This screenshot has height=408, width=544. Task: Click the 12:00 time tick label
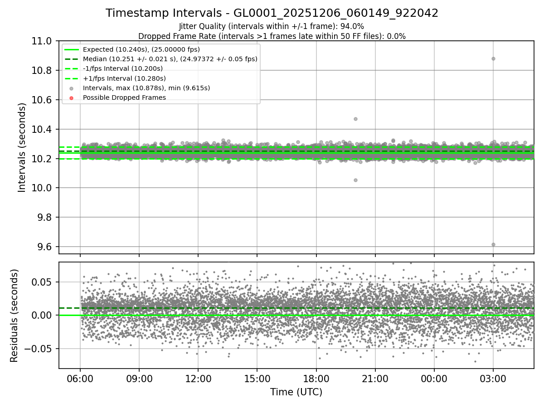(x=198, y=378)
